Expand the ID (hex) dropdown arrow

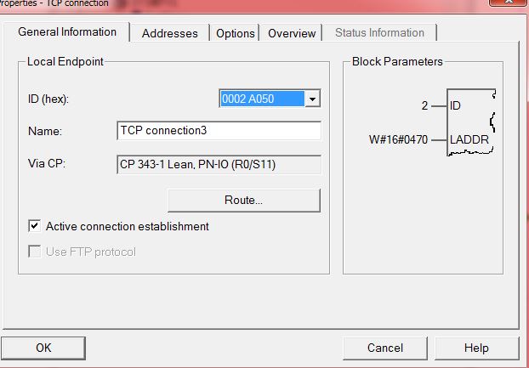pos(312,99)
